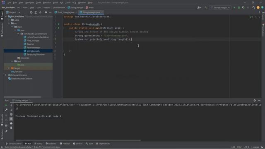The image size is (265, 149).
Task: Collapse the test folder node
Action: point(12,61)
